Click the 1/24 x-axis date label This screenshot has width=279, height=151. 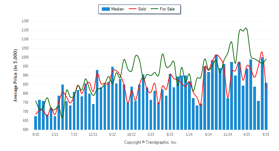[x=189, y=134]
